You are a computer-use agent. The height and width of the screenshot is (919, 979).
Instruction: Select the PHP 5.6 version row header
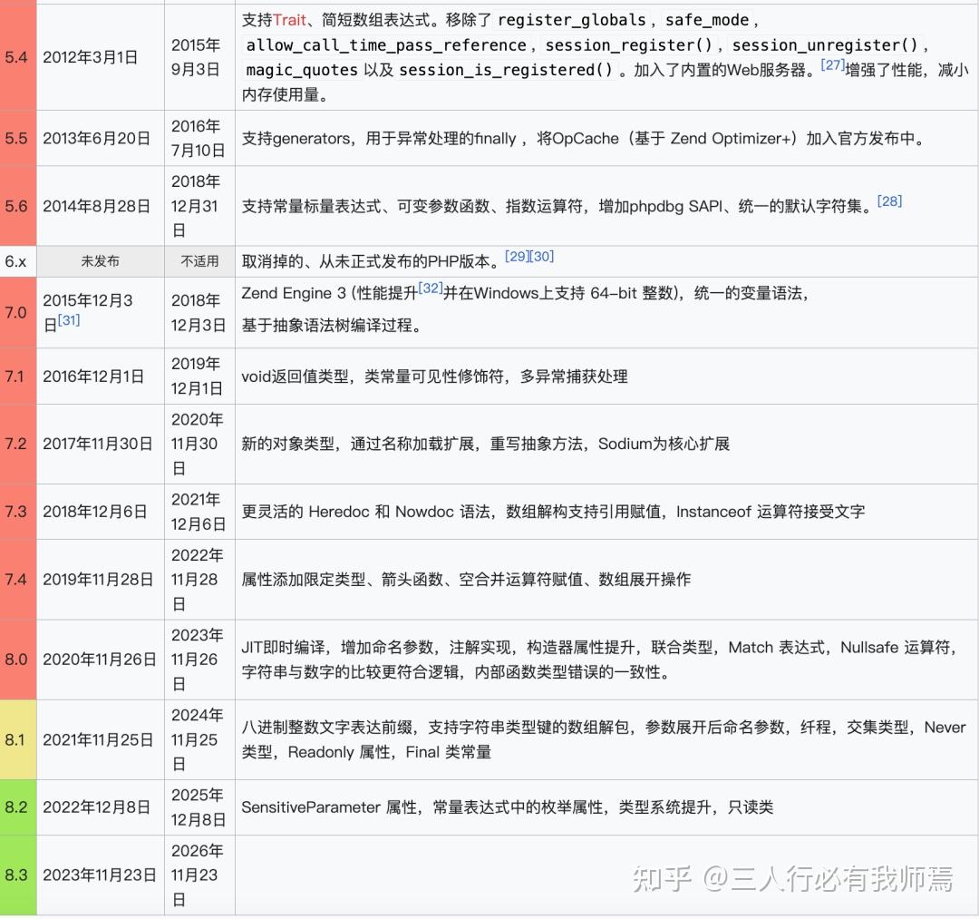(15, 207)
